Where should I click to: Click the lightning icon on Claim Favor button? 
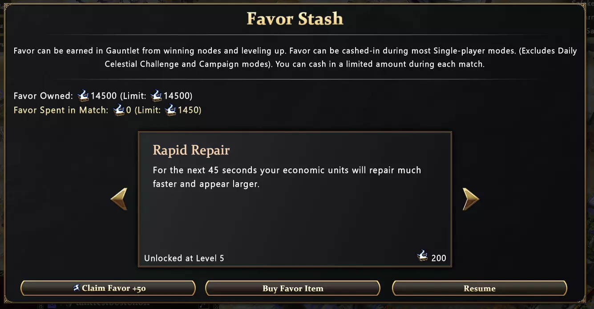[77, 288]
